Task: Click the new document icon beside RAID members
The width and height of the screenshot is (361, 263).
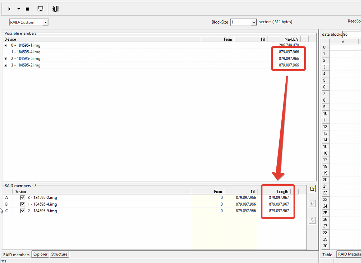Action: pos(312,189)
